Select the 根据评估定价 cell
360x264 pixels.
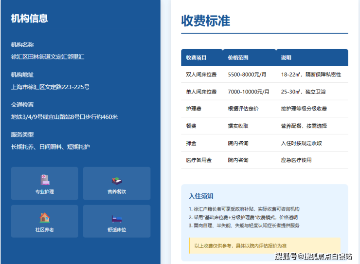click(x=243, y=109)
